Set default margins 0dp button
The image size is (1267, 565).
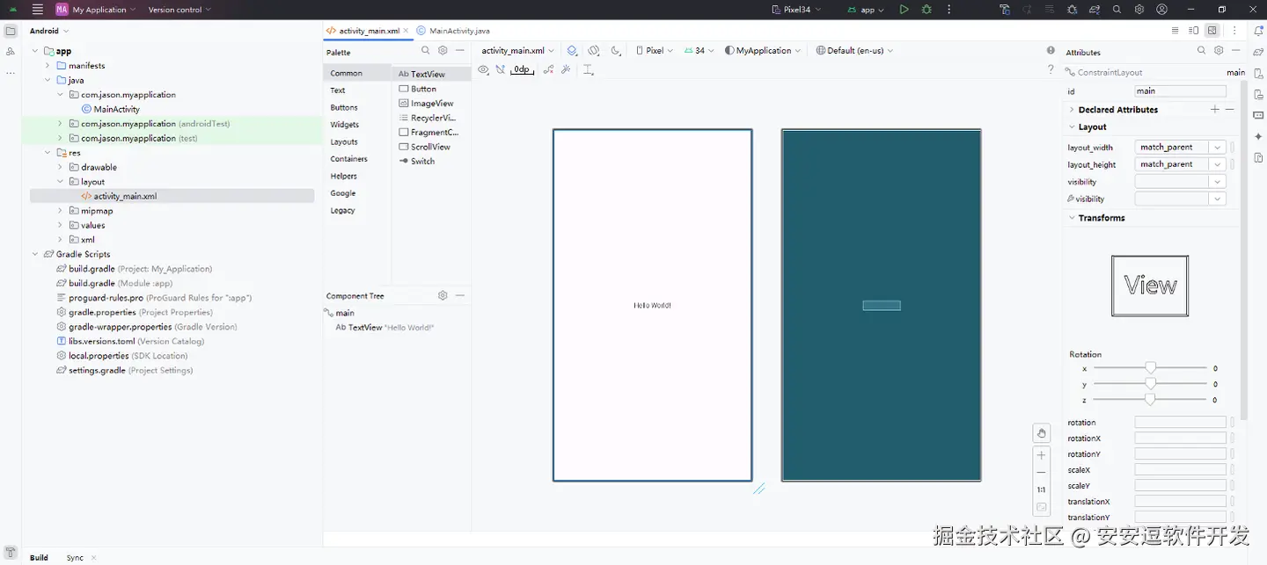[523, 69]
